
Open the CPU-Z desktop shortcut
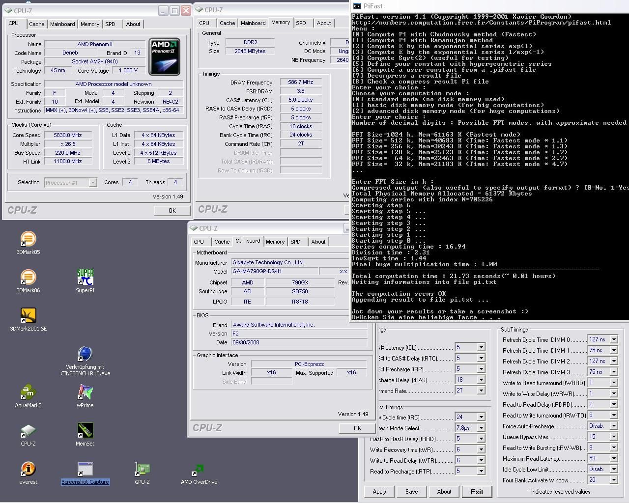pyautogui.click(x=28, y=434)
